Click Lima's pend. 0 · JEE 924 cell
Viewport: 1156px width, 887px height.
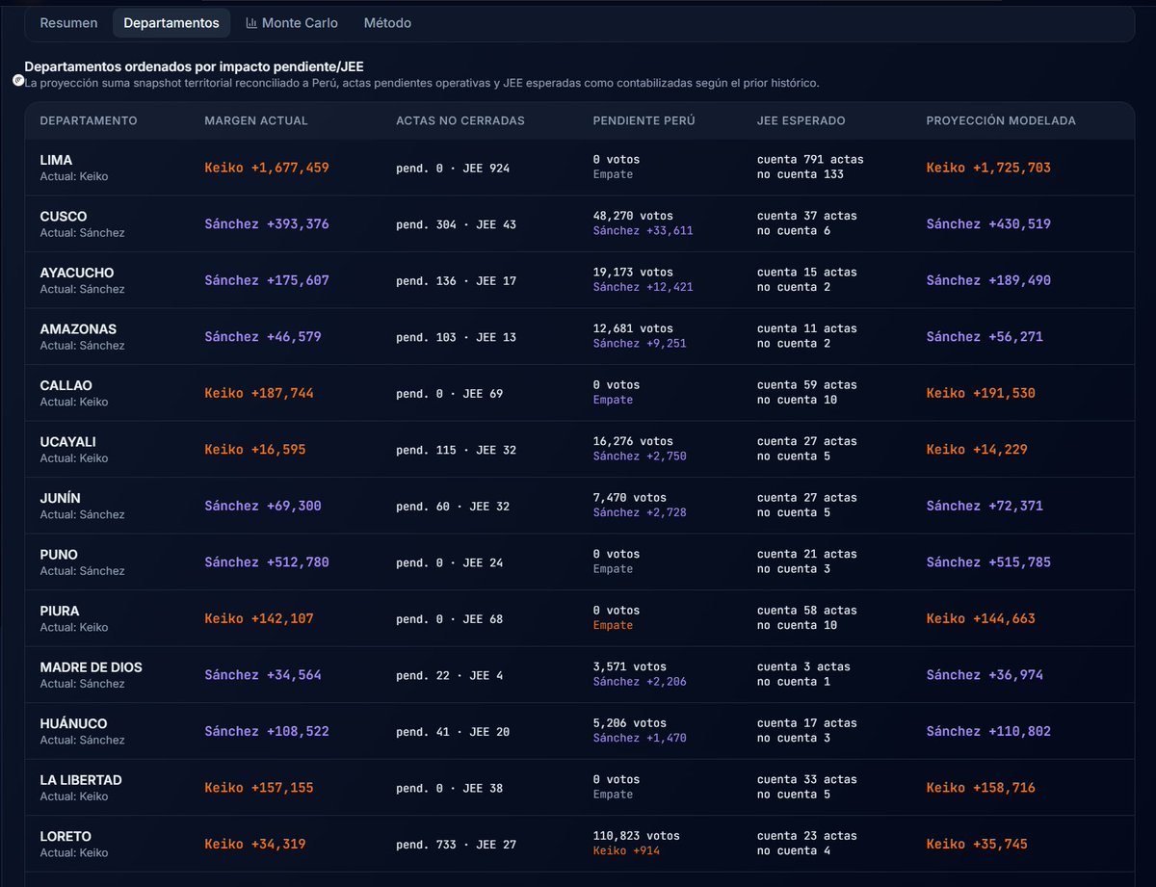pyautogui.click(x=453, y=168)
